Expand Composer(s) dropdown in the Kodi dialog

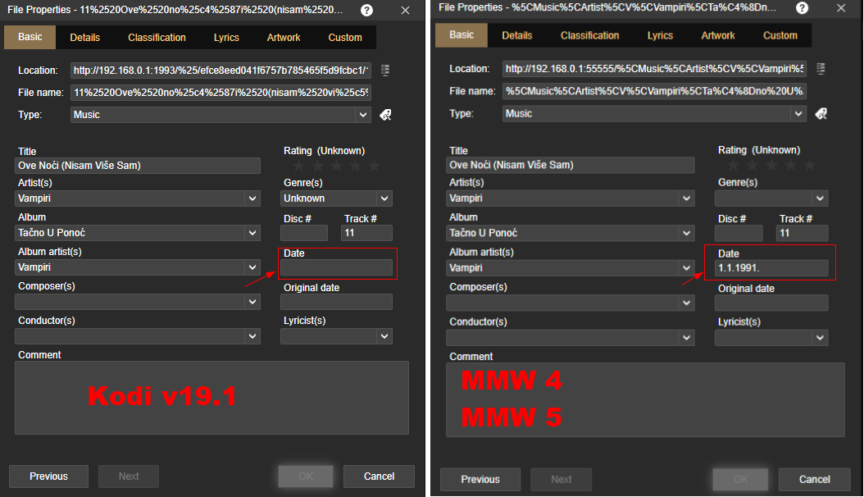tap(252, 302)
